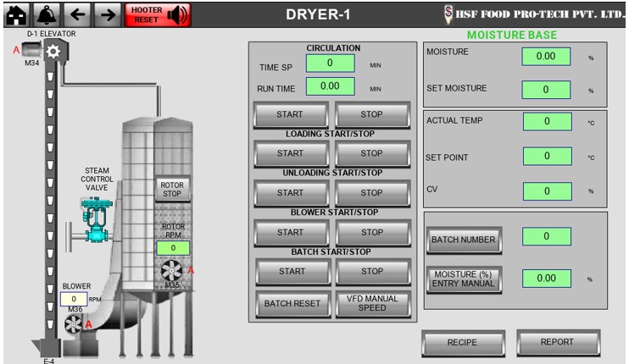The width and height of the screenshot is (629, 364).
Task: Go to the Home screen icon
Action: [18, 14]
